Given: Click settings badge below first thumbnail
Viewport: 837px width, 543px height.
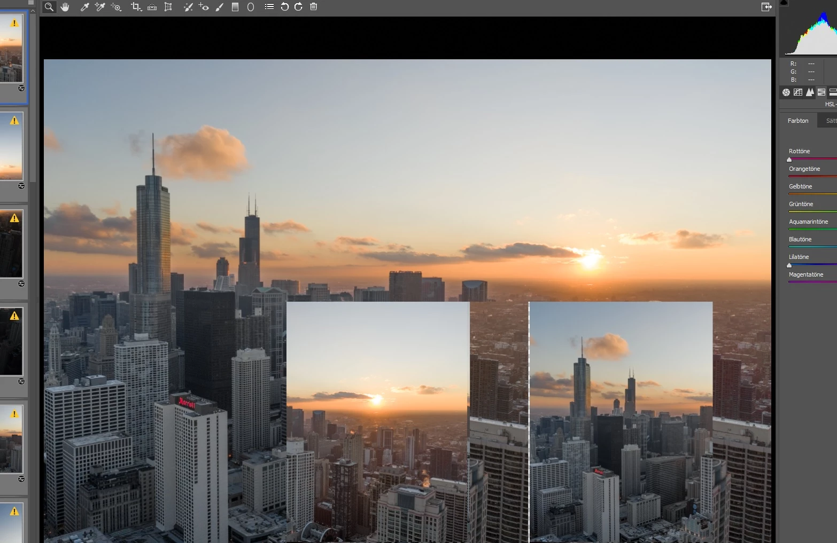Looking at the screenshot, I should tap(21, 88).
